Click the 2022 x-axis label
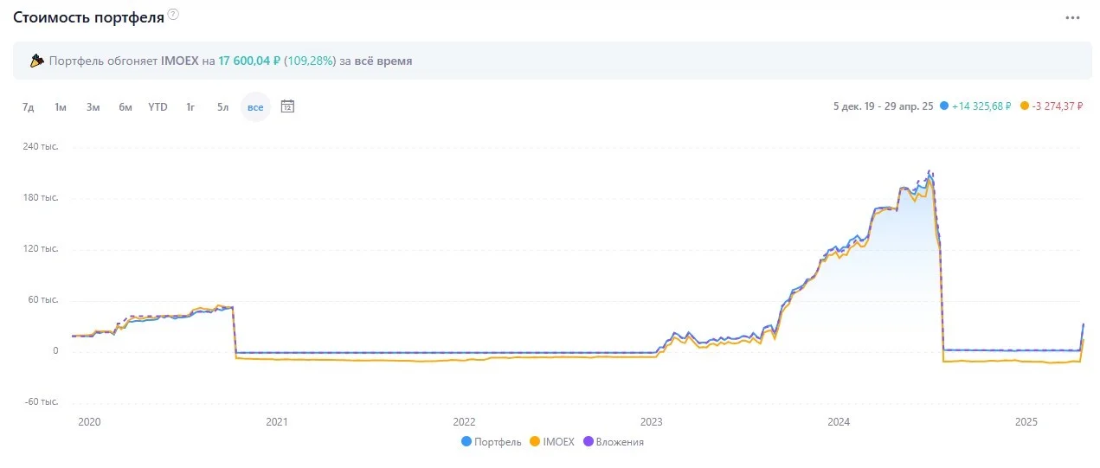The height and width of the screenshot is (468, 1100). [x=465, y=422]
